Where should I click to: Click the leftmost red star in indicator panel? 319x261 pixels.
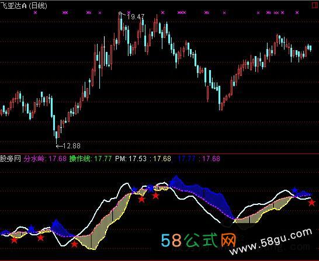(14, 240)
